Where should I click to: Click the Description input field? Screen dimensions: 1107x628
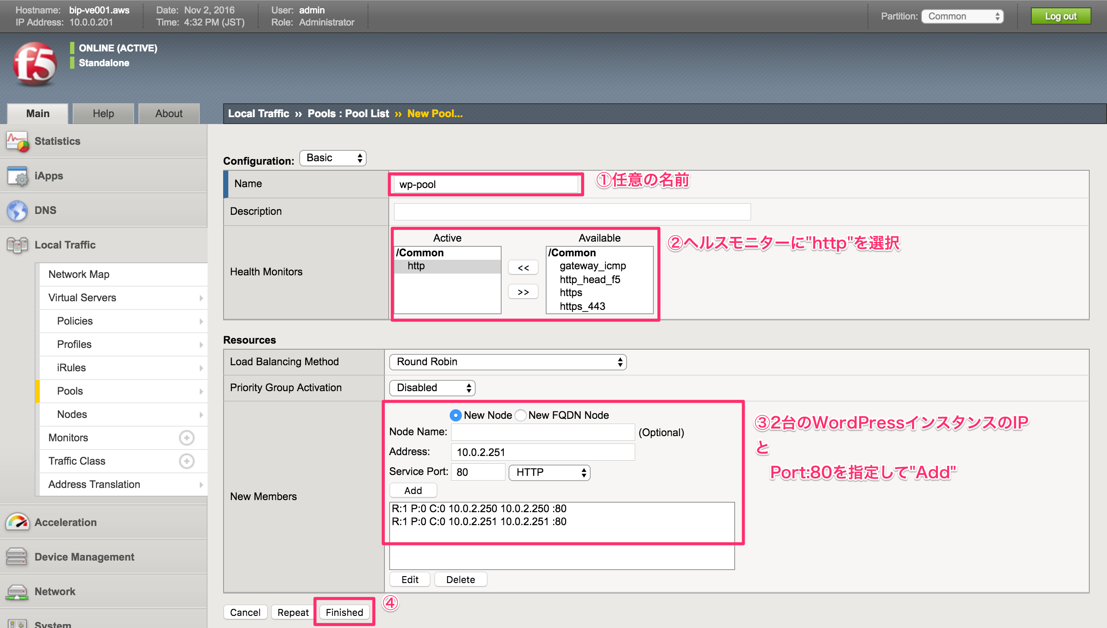click(x=572, y=212)
